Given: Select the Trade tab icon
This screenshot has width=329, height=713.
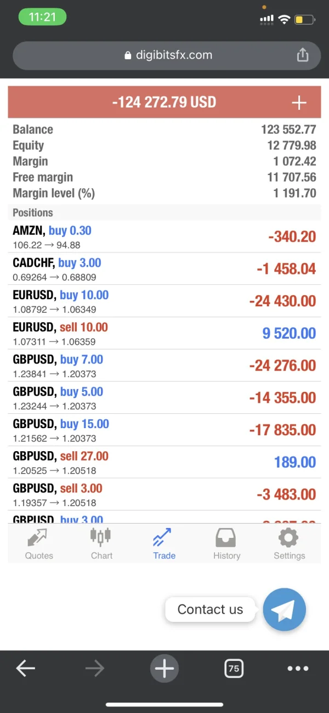Looking at the screenshot, I should click(164, 538).
